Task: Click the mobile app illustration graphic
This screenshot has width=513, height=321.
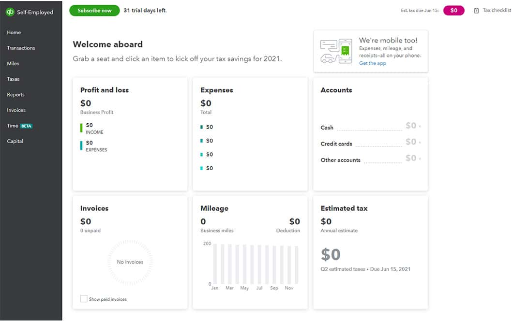Action: click(336, 51)
